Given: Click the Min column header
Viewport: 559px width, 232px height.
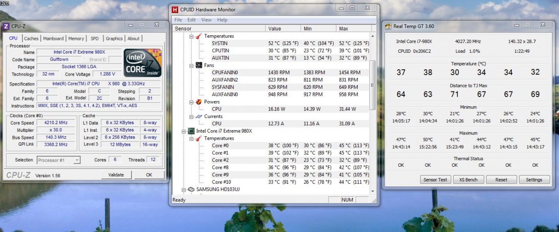Looking at the screenshot, I should pyautogui.click(x=319, y=29).
